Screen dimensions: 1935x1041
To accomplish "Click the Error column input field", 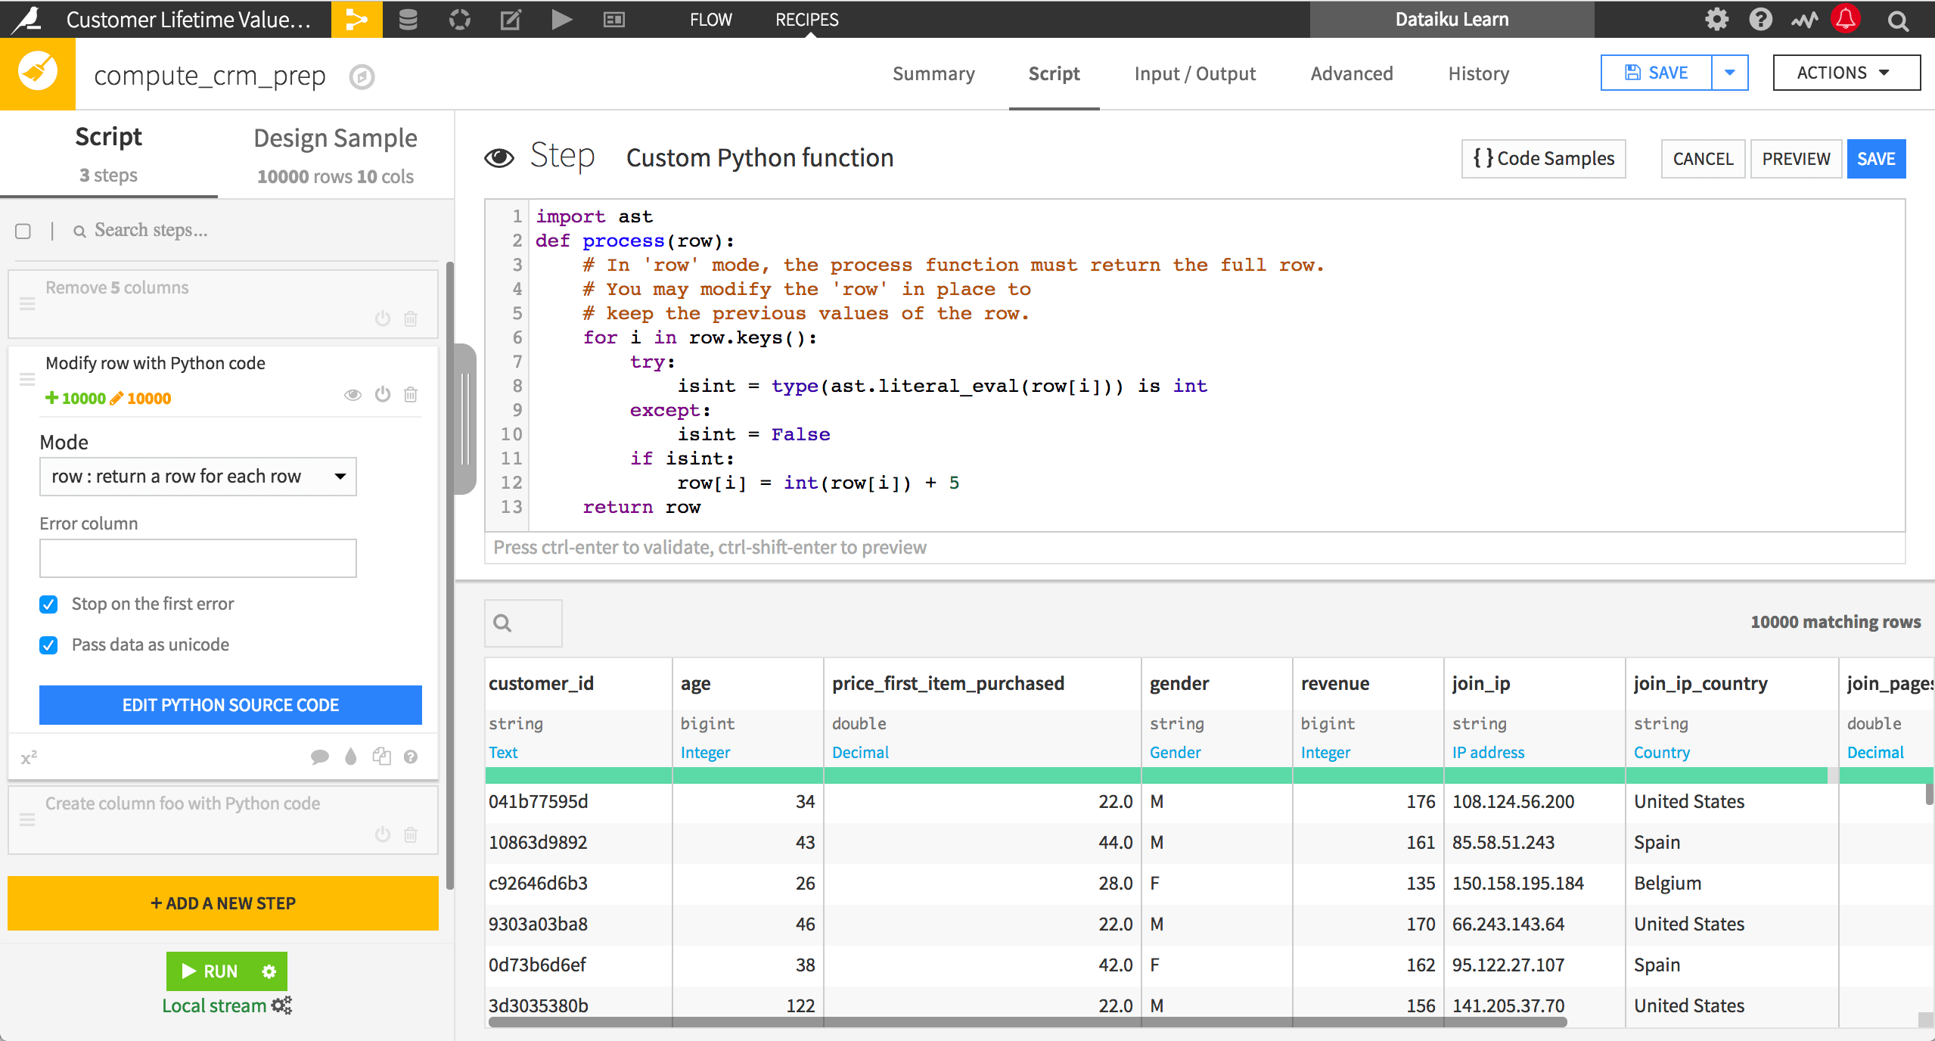I will [x=197, y=558].
